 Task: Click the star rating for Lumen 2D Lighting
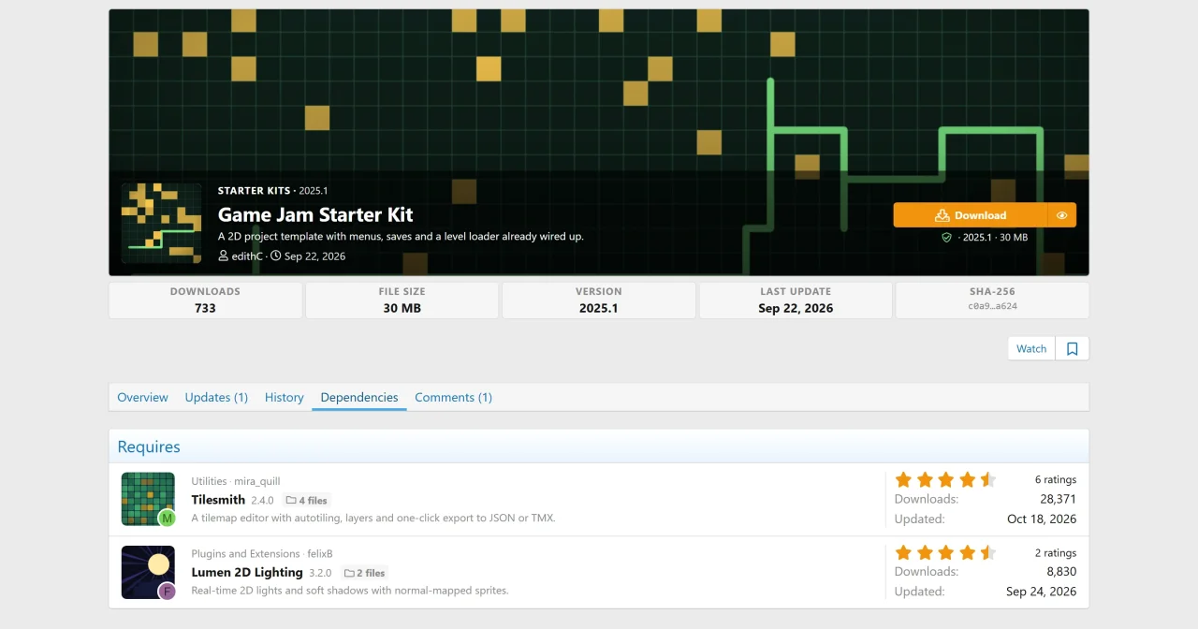tap(945, 553)
